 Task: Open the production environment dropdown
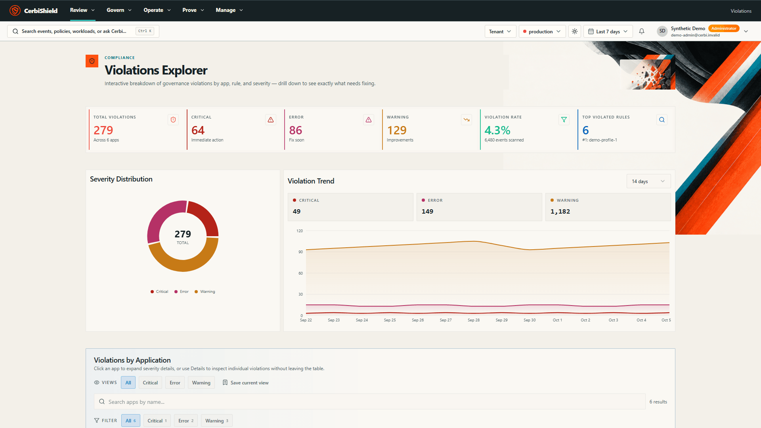[x=542, y=31]
